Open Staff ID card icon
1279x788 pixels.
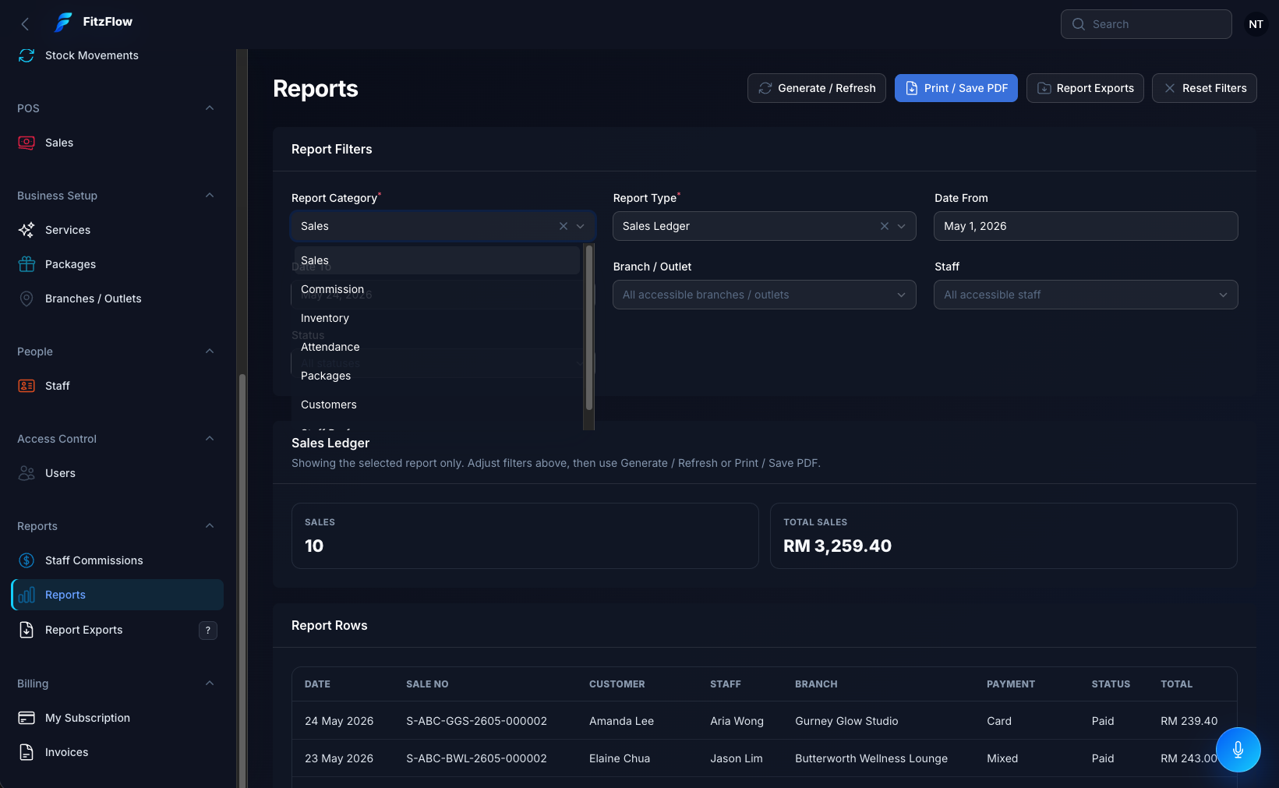tap(26, 386)
